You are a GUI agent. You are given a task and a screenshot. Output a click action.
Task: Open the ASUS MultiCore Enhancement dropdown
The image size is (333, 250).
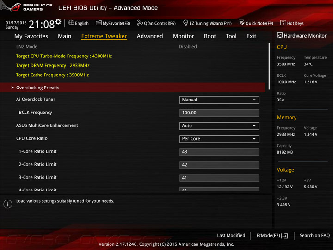[219, 126]
